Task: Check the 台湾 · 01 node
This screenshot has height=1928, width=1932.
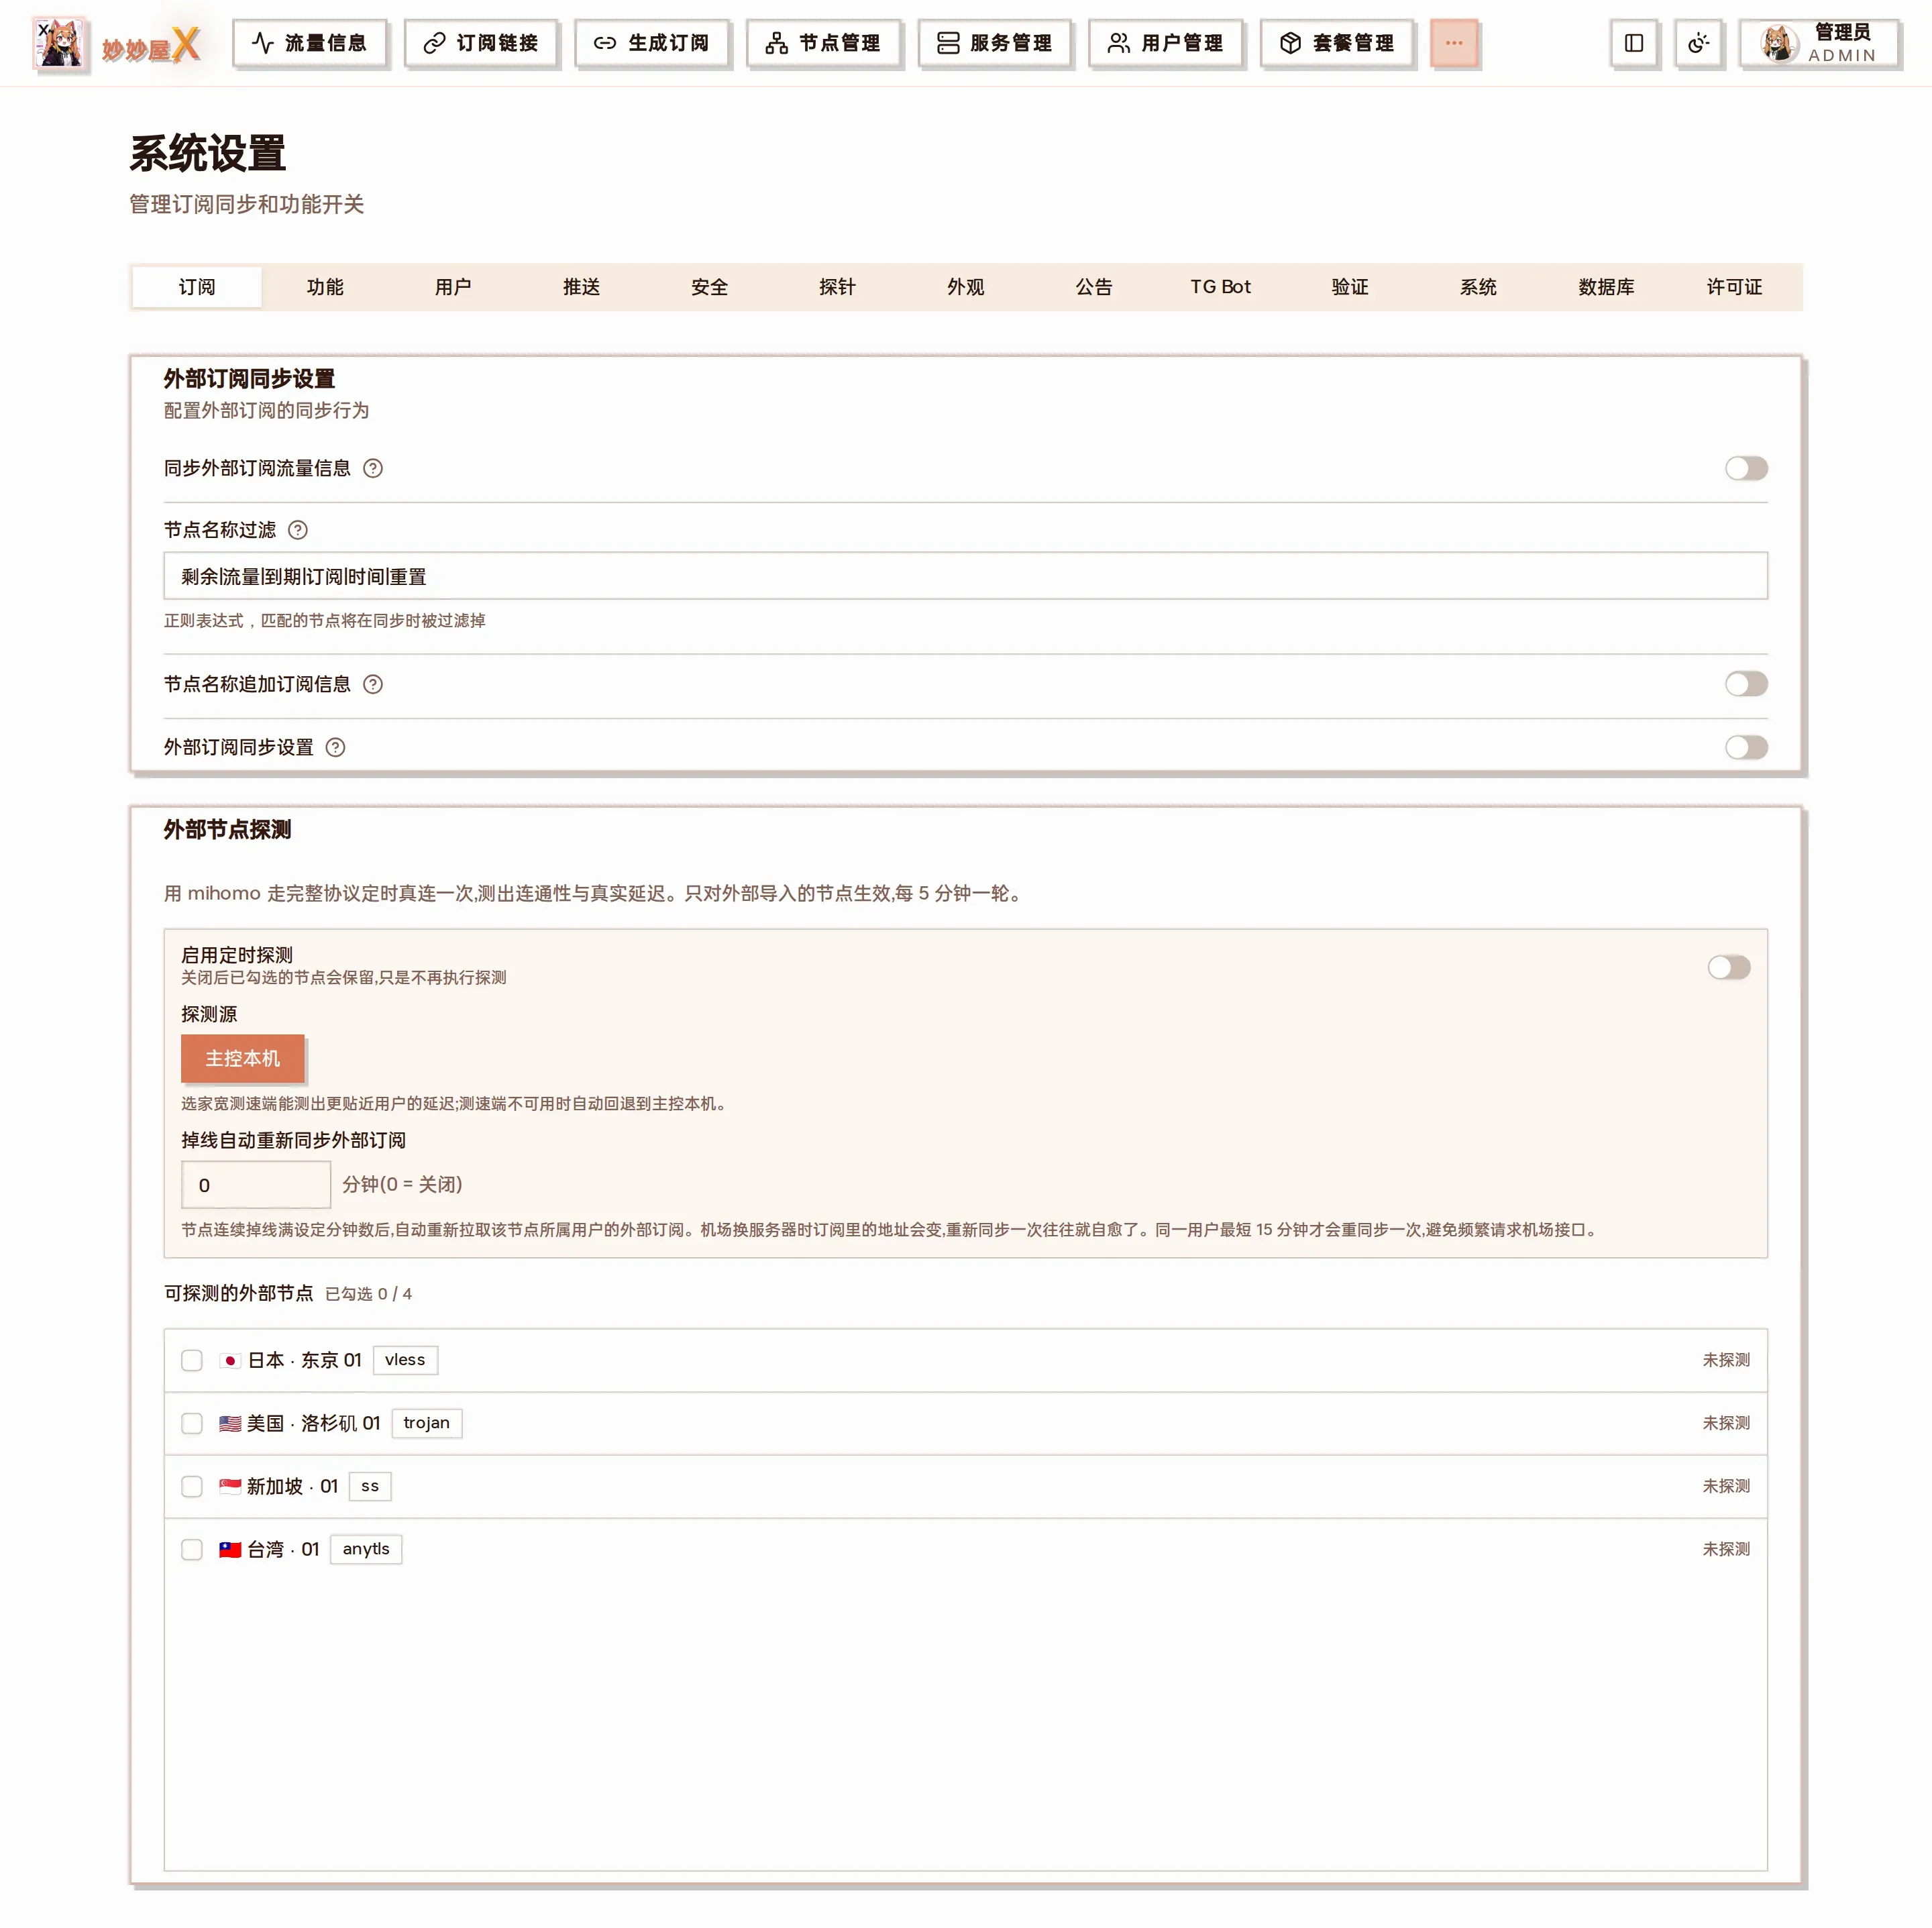Action: coord(192,1549)
